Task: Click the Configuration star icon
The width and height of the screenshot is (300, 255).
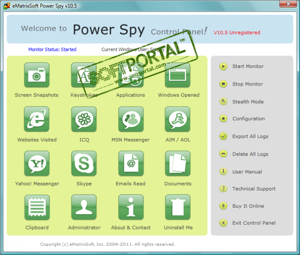Action: click(x=223, y=119)
